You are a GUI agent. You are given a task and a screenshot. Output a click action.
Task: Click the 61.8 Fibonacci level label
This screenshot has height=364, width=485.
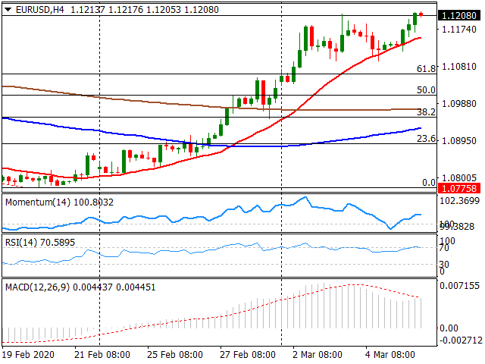[426, 68]
